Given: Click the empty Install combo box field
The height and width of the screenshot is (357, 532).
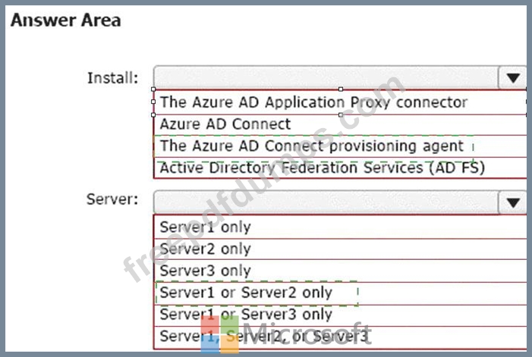Looking at the screenshot, I should [x=326, y=77].
